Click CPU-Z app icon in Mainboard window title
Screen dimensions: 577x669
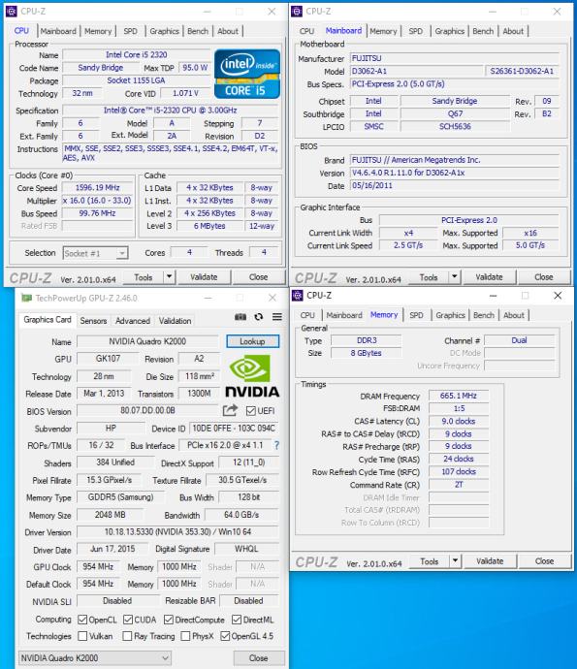[x=297, y=11]
